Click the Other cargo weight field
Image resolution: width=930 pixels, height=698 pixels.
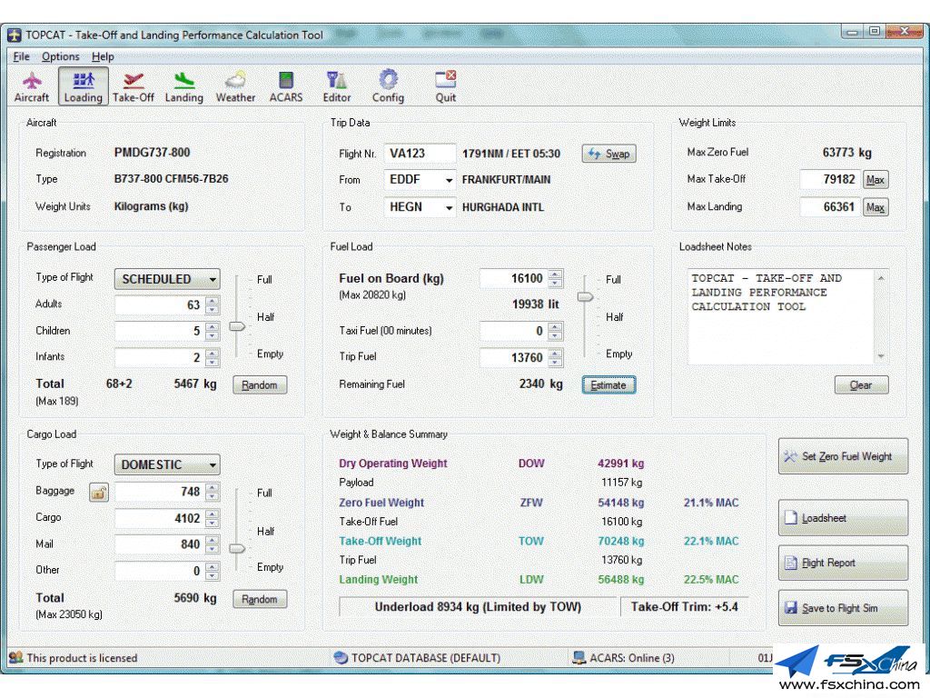[x=159, y=571]
